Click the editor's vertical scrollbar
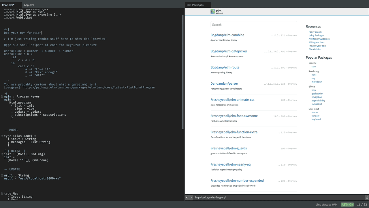Image resolution: width=369 pixels, height=208 pixels. click(x=183, y=72)
